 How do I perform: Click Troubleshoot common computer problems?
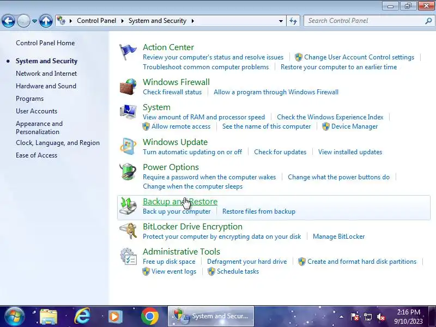tap(206, 67)
